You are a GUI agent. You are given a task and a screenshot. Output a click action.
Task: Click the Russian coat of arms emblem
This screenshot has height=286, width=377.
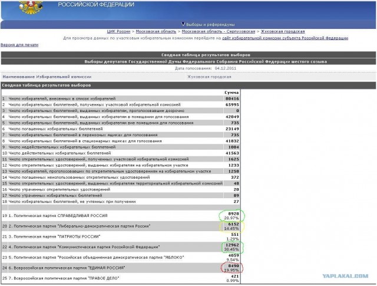pos(31,7)
